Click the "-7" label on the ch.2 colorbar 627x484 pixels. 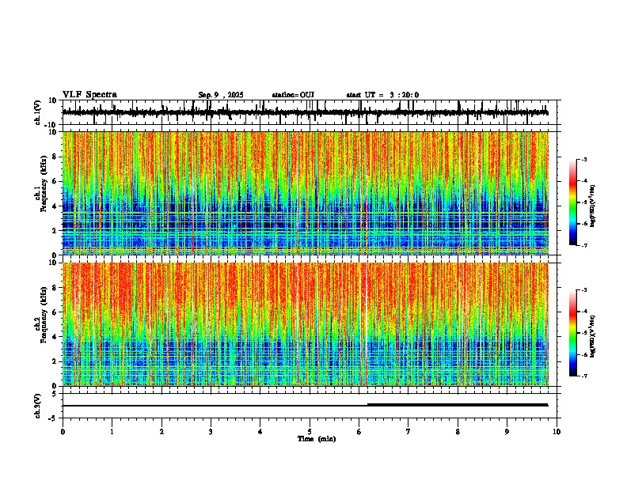coord(584,376)
